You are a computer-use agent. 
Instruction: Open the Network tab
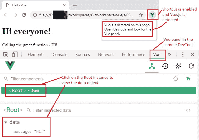pos(106,55)
